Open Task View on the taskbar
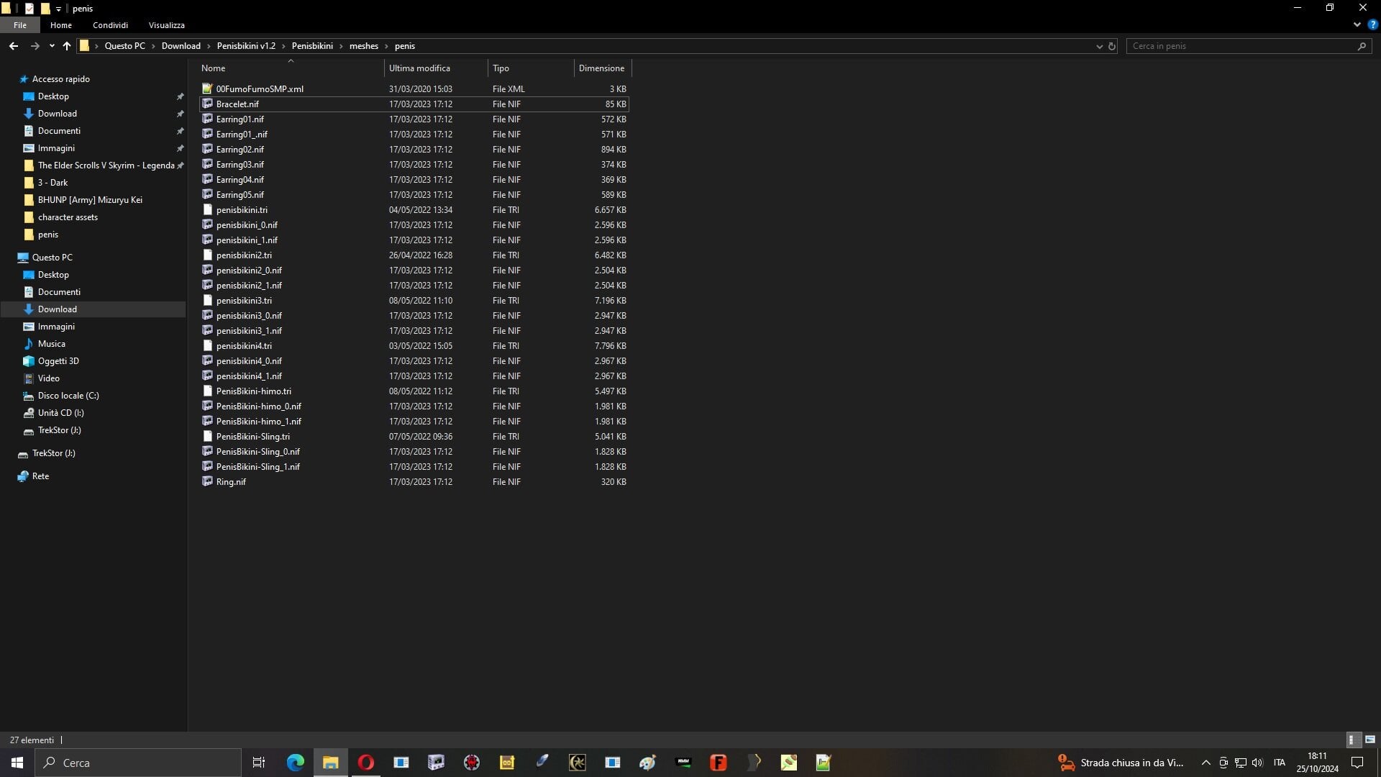 click(x=259, y=763)
